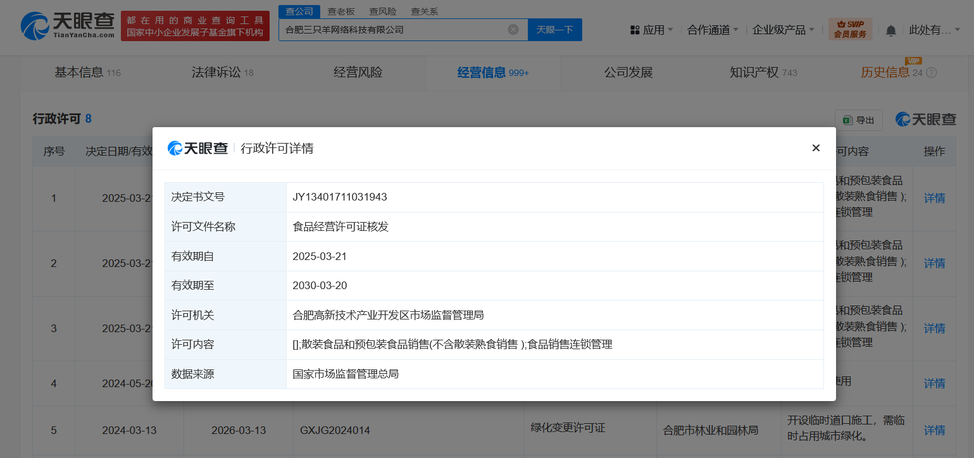This screenshot has height=458, width=974.
Task: Click the red banner 都在用的商业查询工具
Action: (x=195, y=27)
